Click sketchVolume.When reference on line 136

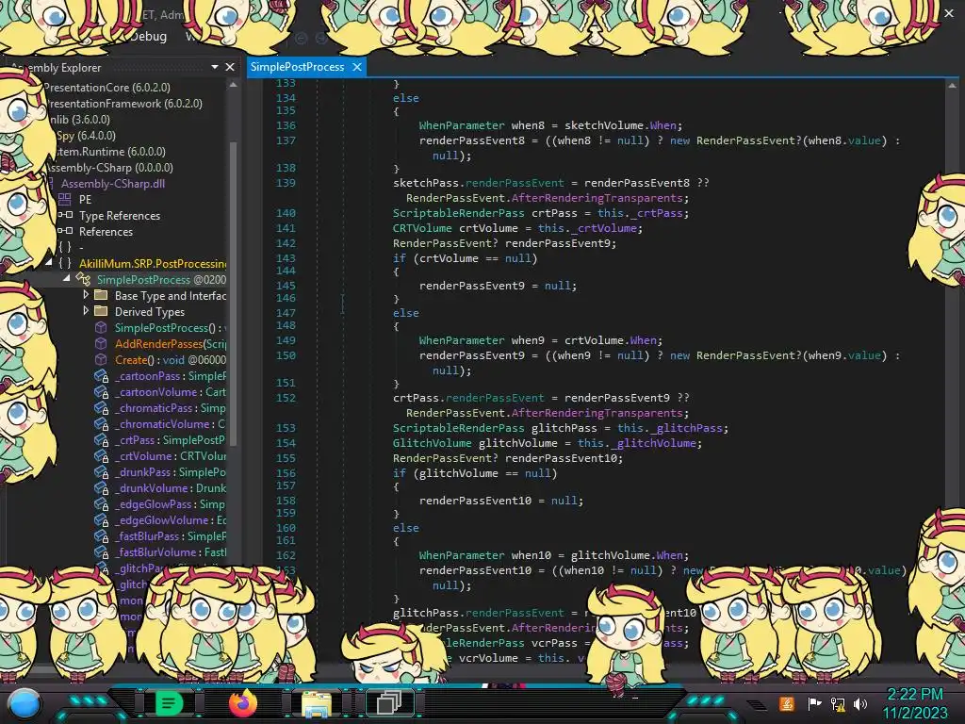click(620, 125)
